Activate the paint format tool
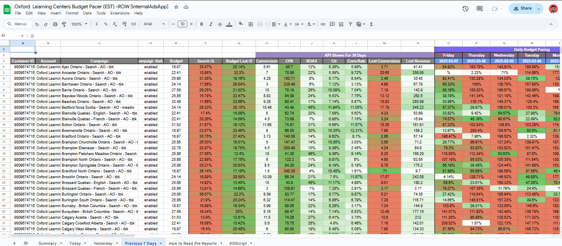Screen dimensions: 562x246 point(64,24)
